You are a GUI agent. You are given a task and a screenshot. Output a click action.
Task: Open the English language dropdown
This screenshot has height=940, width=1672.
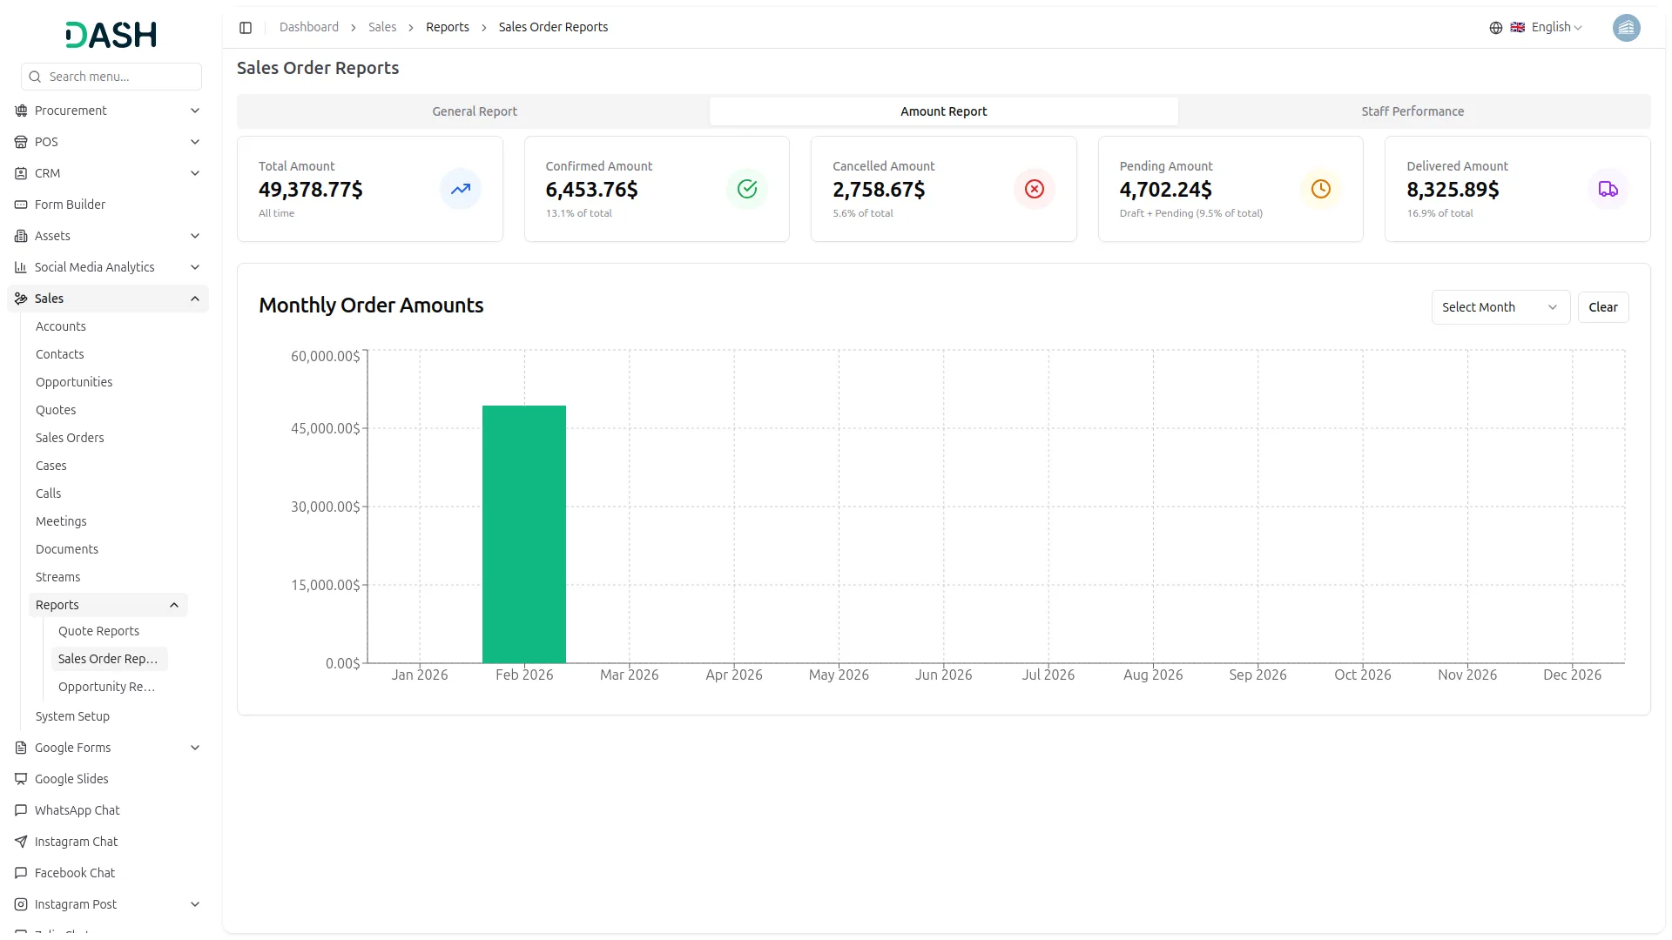1555,28
